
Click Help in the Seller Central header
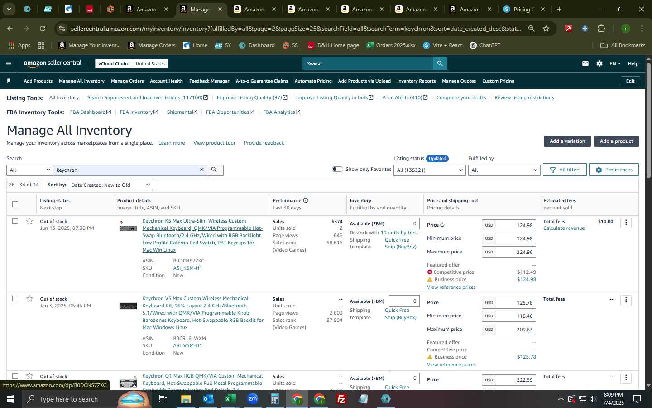(x=633, y=63)
